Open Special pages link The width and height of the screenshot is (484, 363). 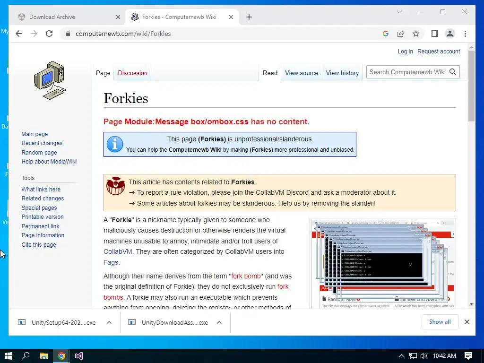pos(39,208)
